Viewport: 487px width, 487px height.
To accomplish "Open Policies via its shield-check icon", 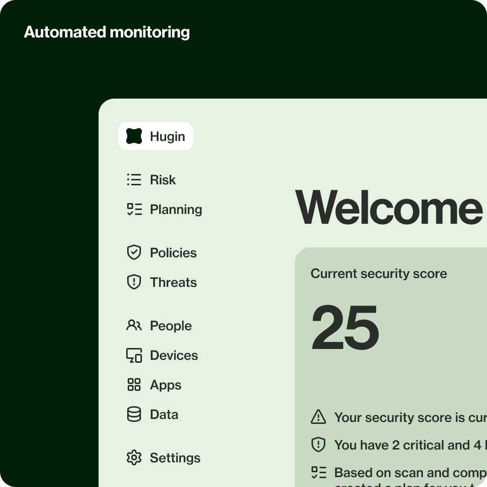I will pyautogui.click(x=134, y=252).
